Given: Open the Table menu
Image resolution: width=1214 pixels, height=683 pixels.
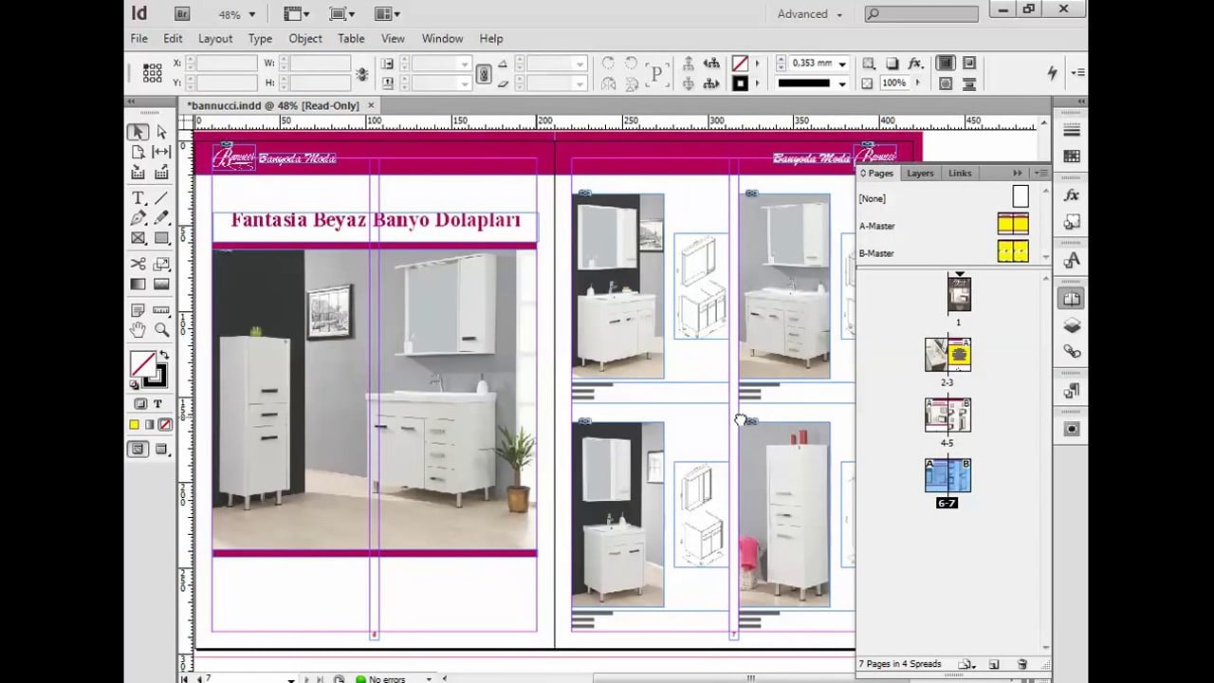Looking at the screenshot, I should [x=351, y=39].
